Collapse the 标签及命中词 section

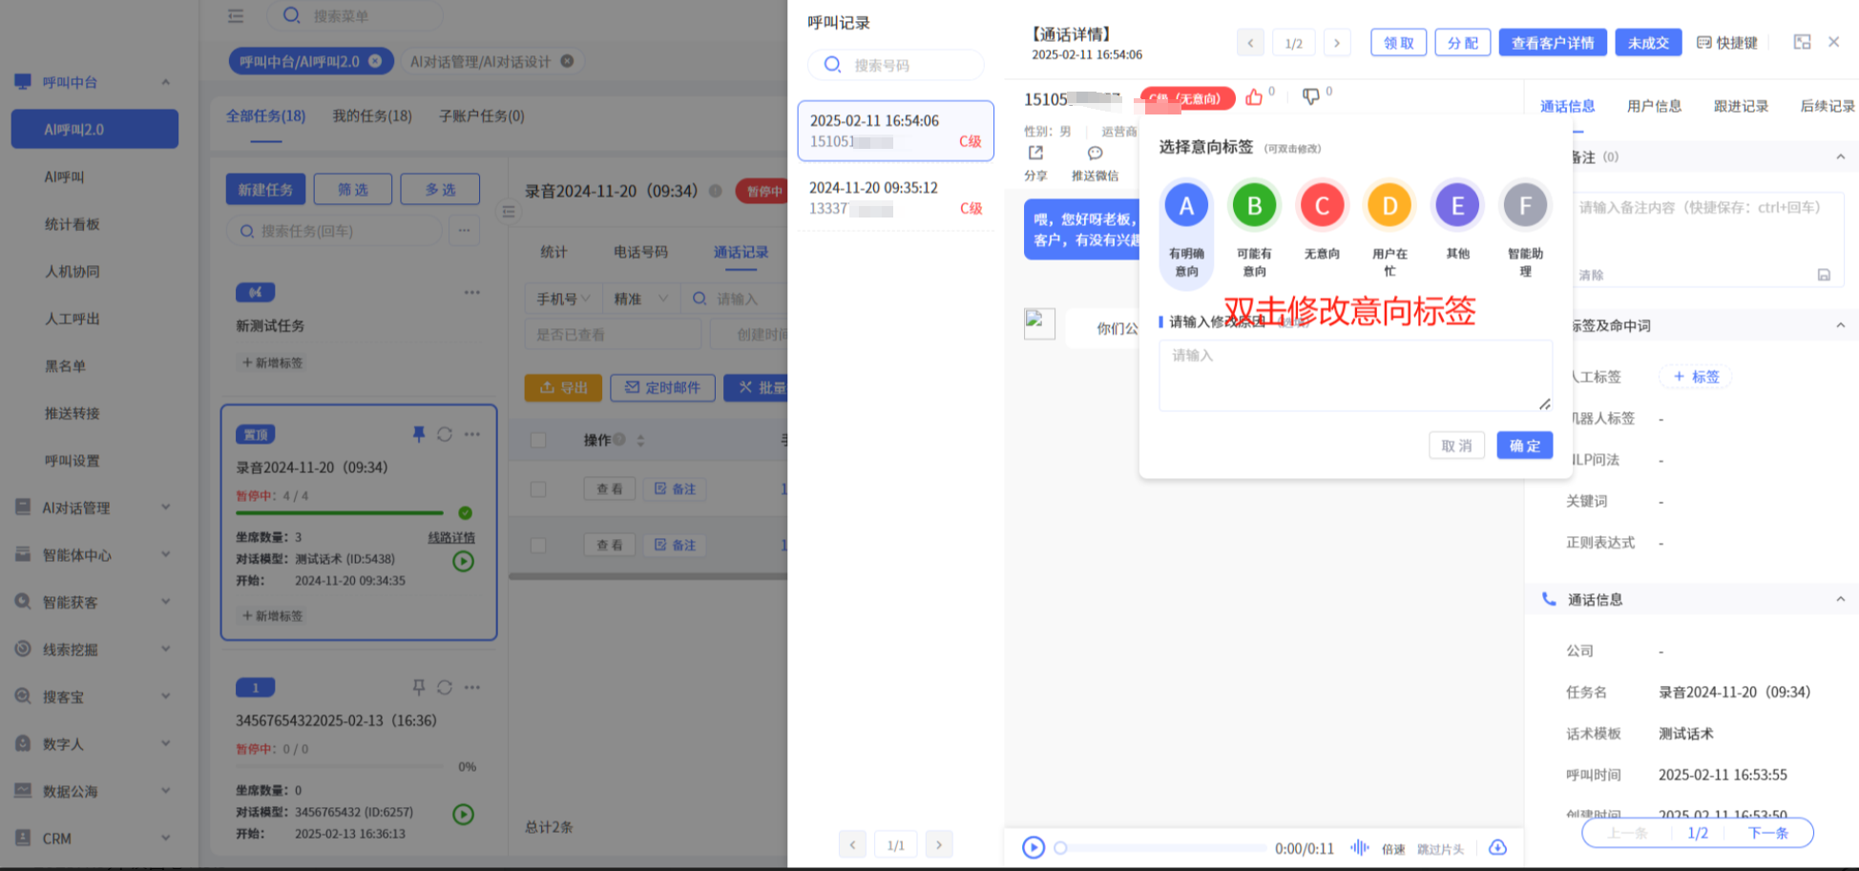point(1840,325)
